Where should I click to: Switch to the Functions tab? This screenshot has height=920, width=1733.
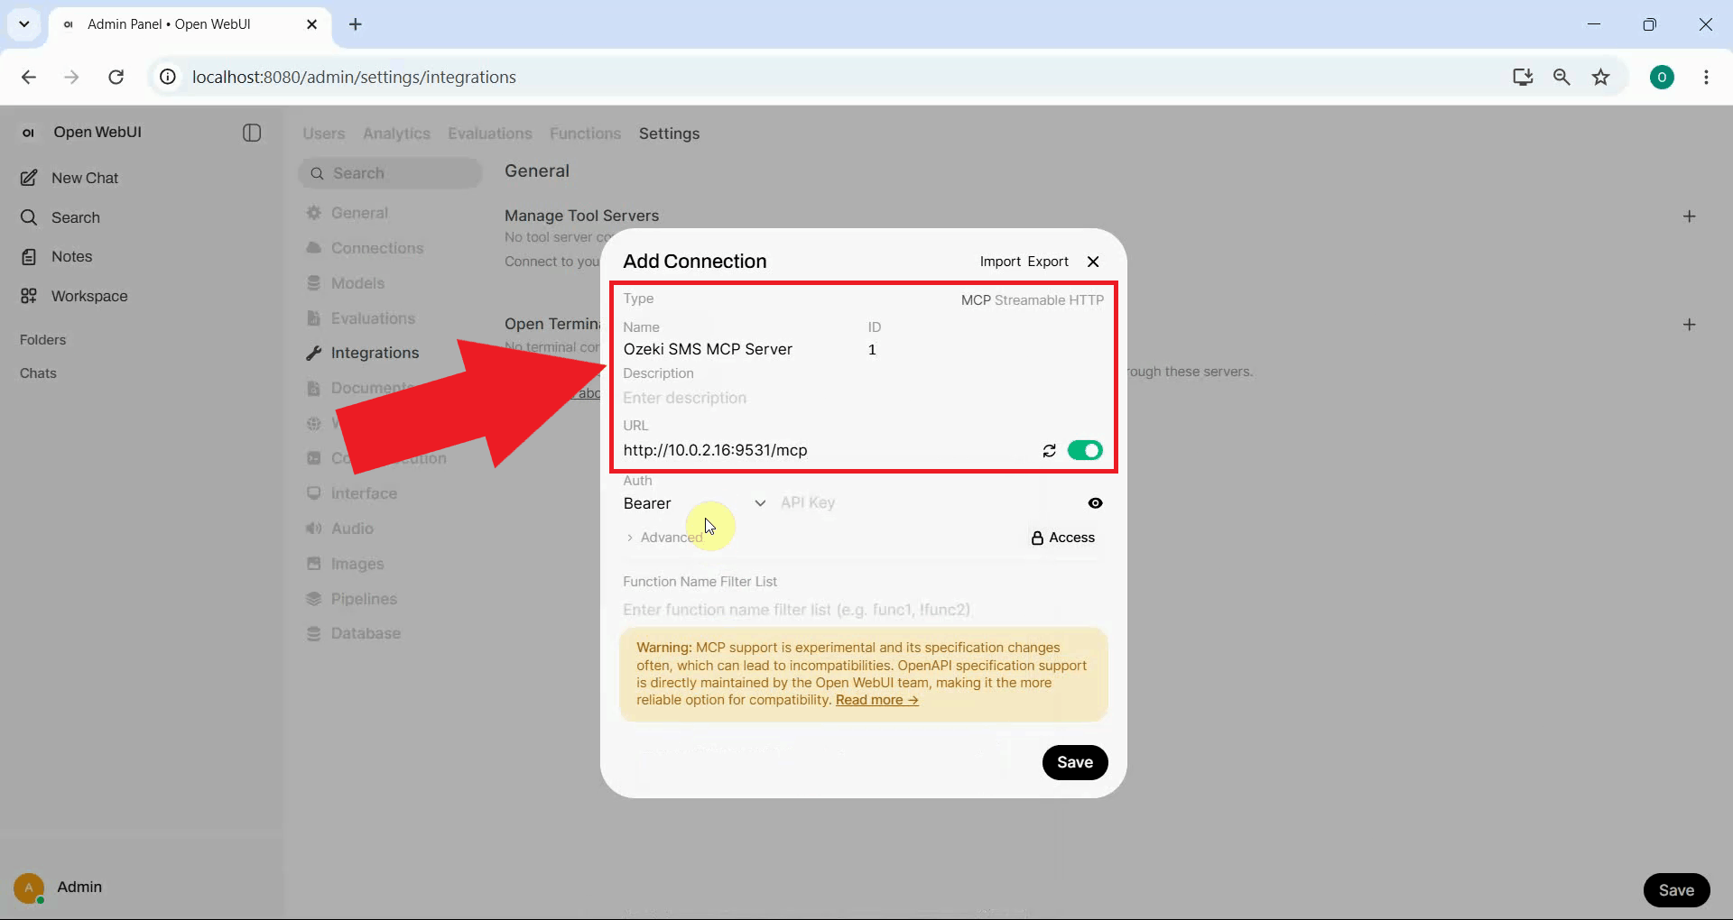585,133
